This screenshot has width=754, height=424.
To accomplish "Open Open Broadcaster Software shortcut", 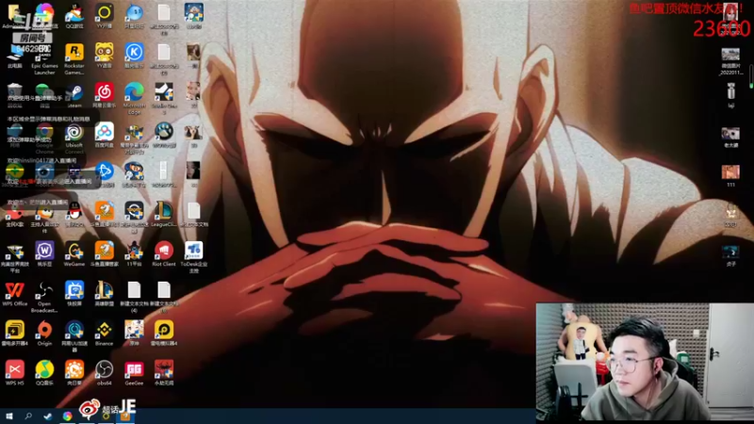I will click(x=44, y=297).
